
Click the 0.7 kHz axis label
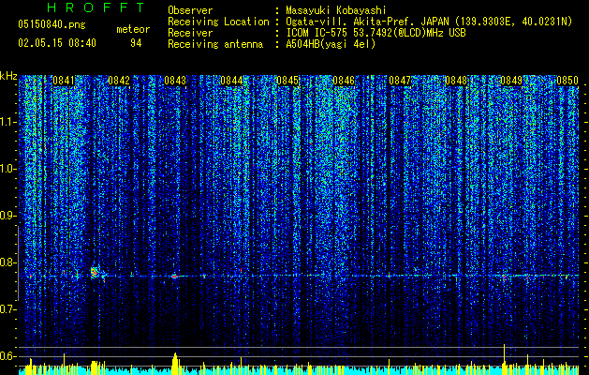tap(8, 309)
